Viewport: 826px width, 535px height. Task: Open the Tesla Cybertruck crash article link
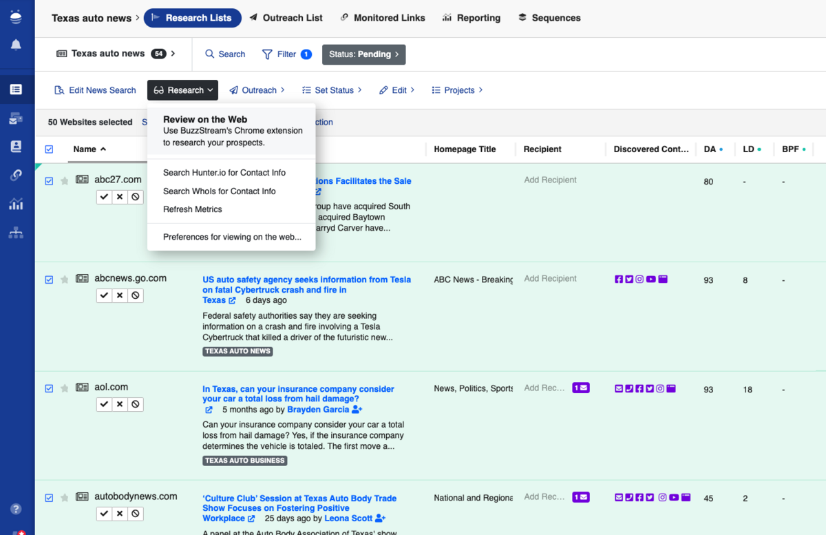(x=306, y=284)
